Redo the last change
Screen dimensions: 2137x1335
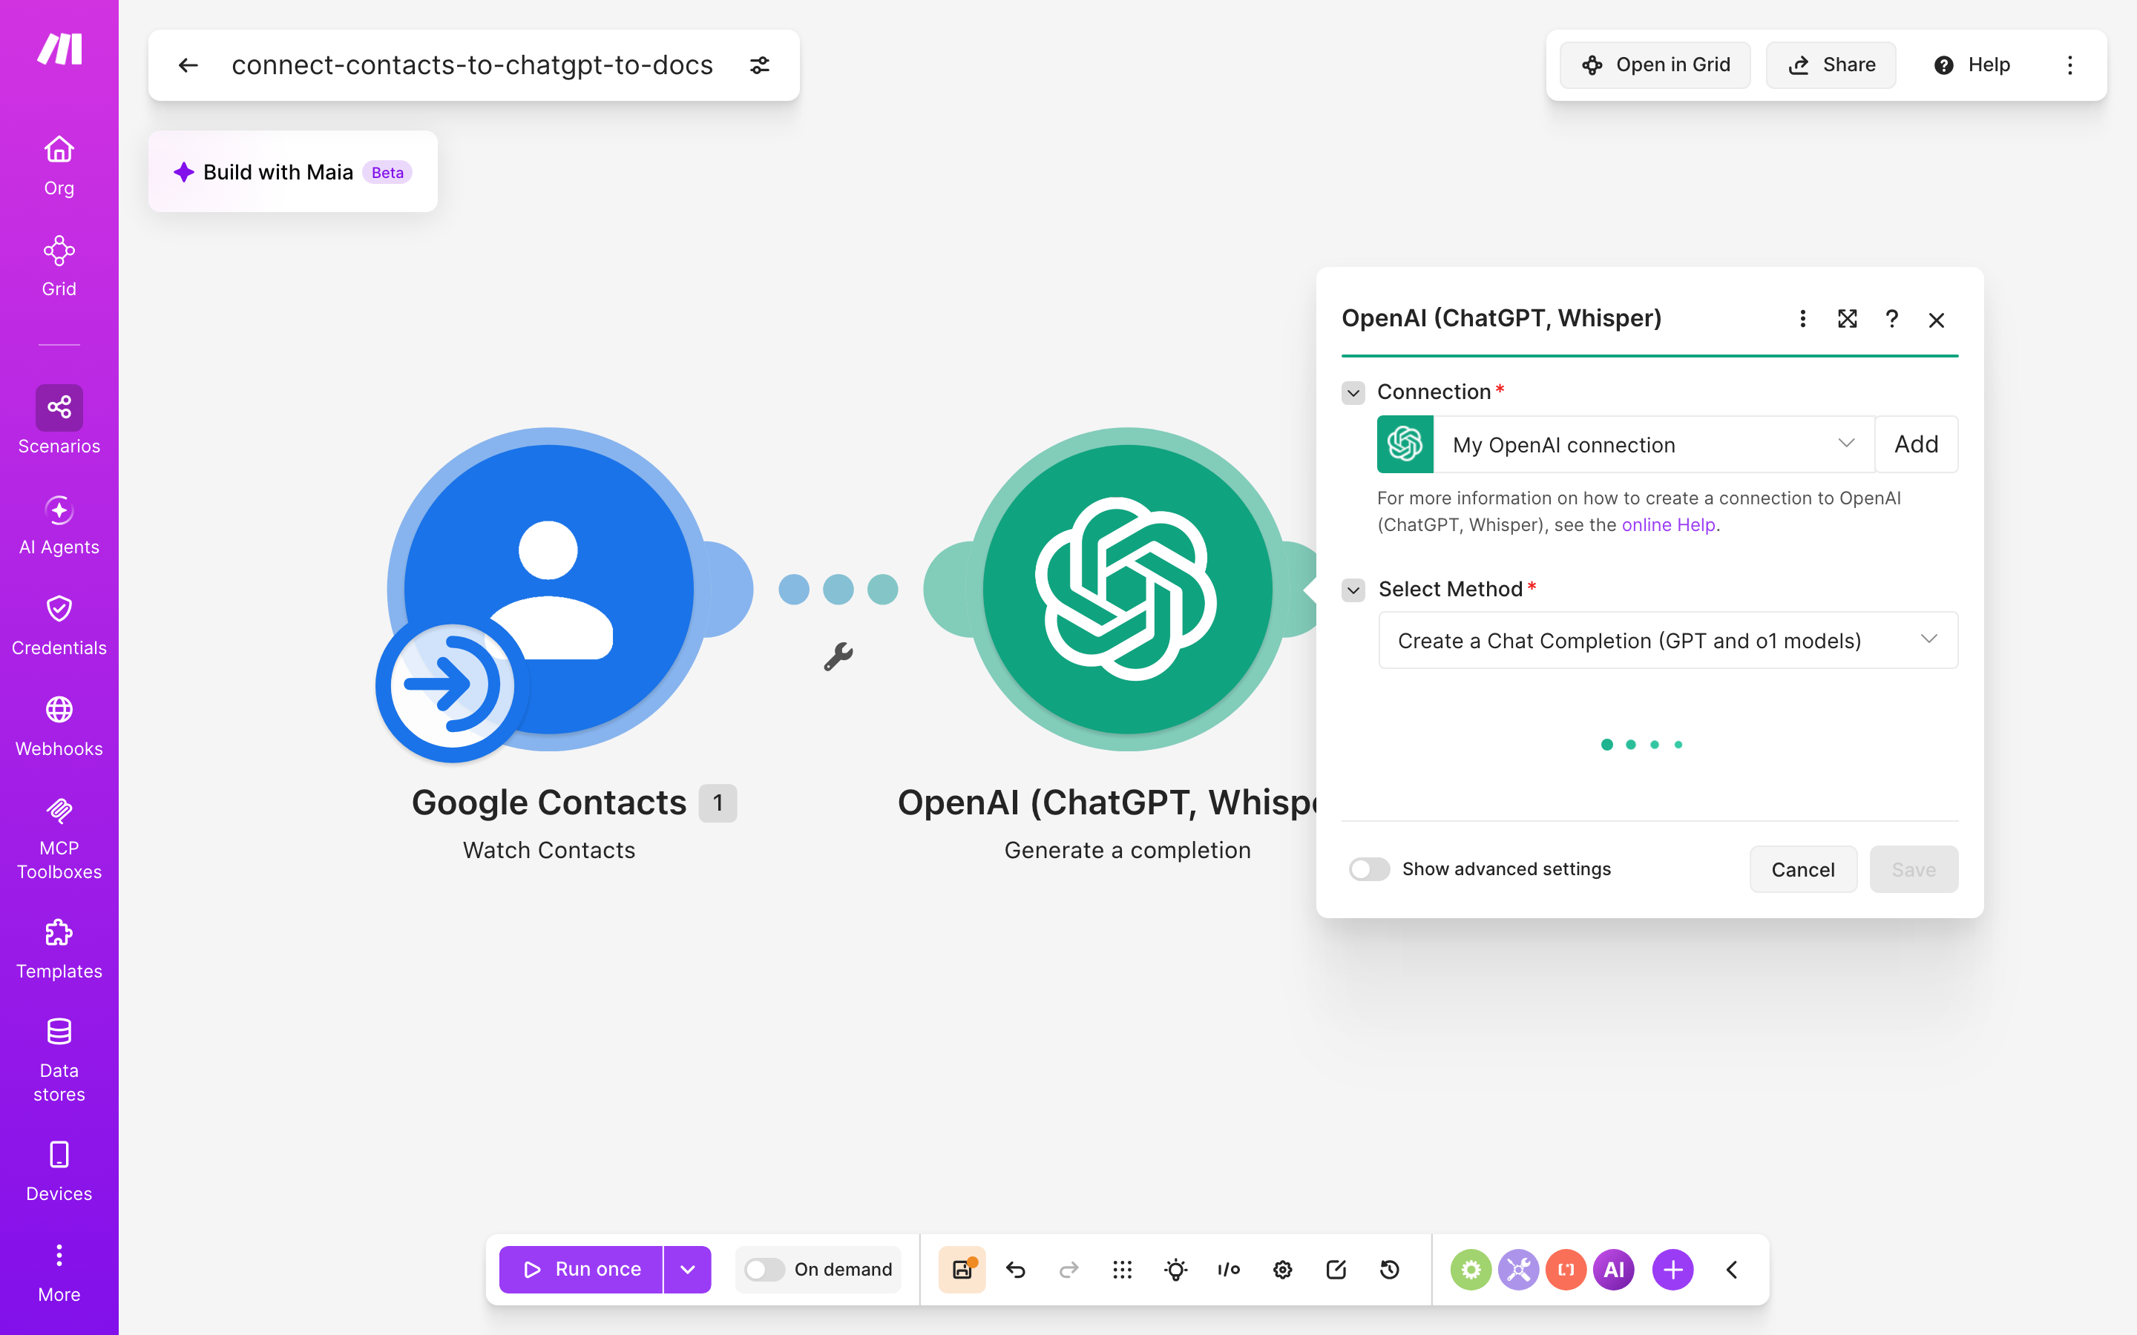click(x=1068, y=1270)
